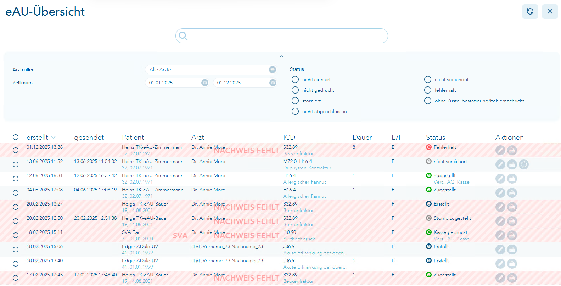Viewport: 561px width, 286px height.
Task: Click the 'Status' column header in the table
Action: (435, 138)
